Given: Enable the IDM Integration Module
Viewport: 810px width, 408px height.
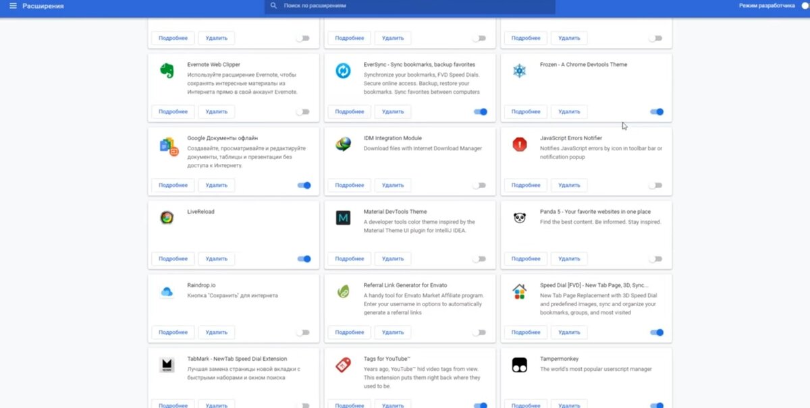Looking at the screenshot, I should 480,185.
